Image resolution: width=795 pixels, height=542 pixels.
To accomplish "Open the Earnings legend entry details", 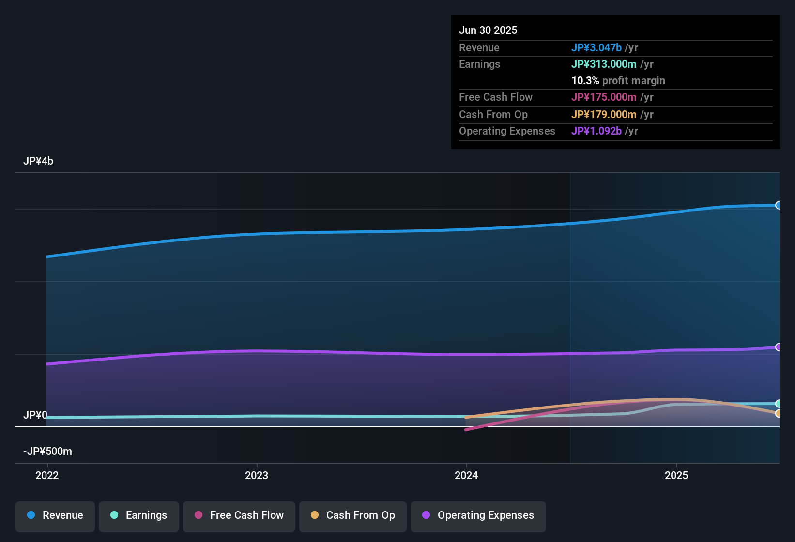I will (138, 516).
